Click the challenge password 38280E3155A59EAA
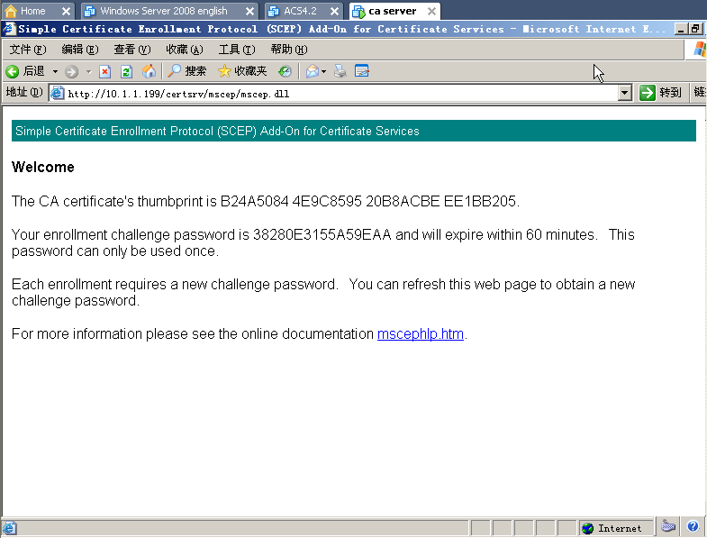Image resolution: width=707 pixels, height=538 pixels. pyautogui.click(x=322, y=234)
